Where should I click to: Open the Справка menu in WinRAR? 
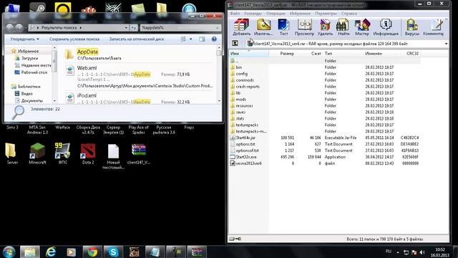click(349, 14)
